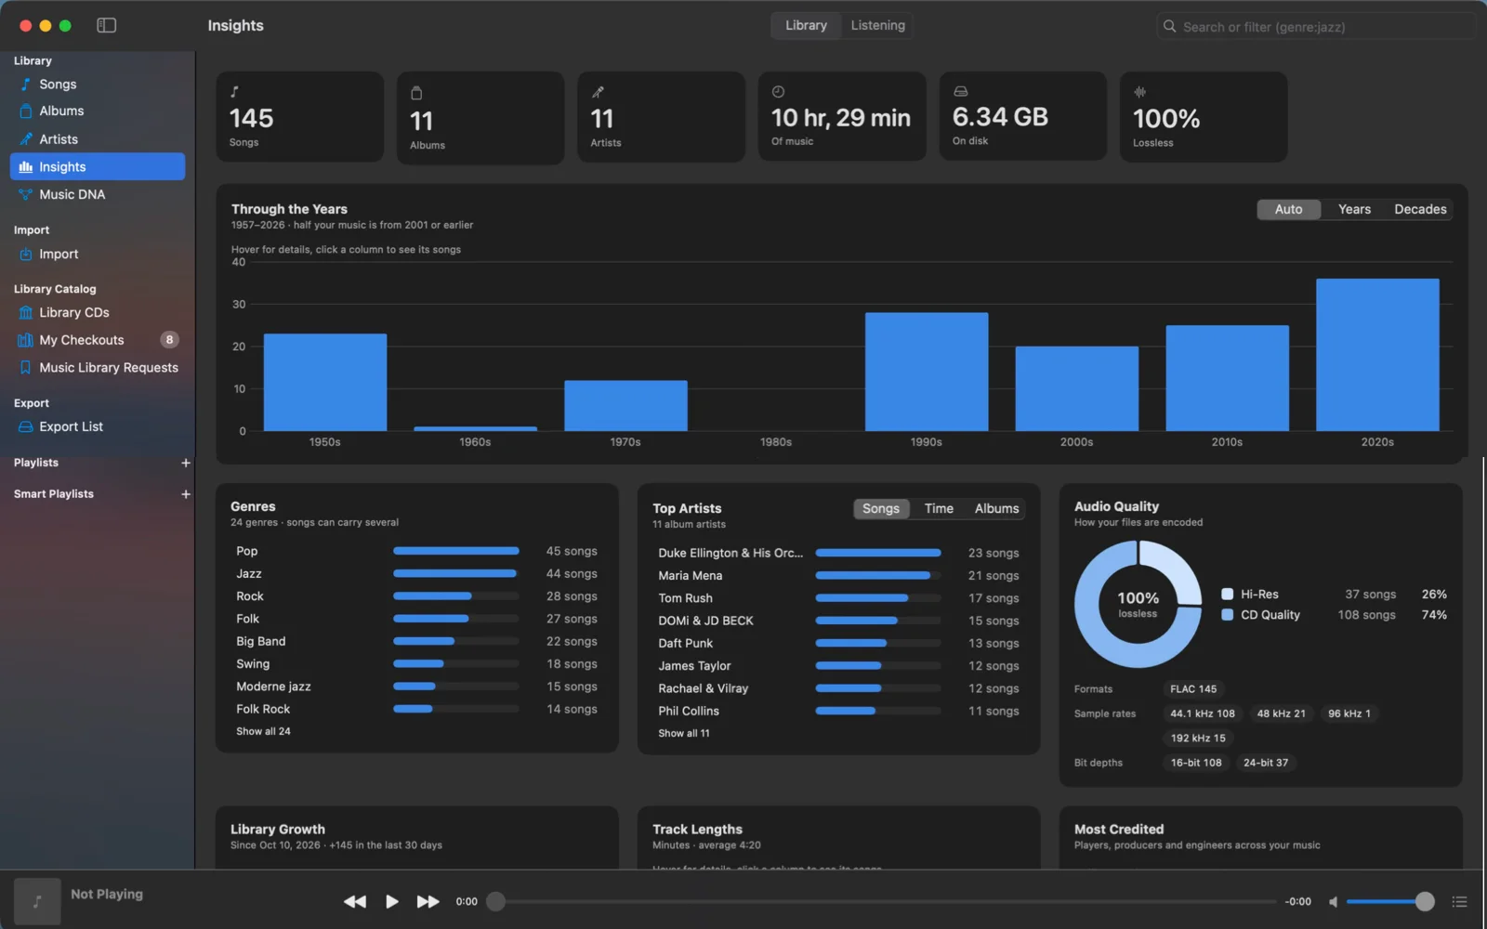Click the 1950s chart column
The image size is (1487, 929).
tap(325, 382)
